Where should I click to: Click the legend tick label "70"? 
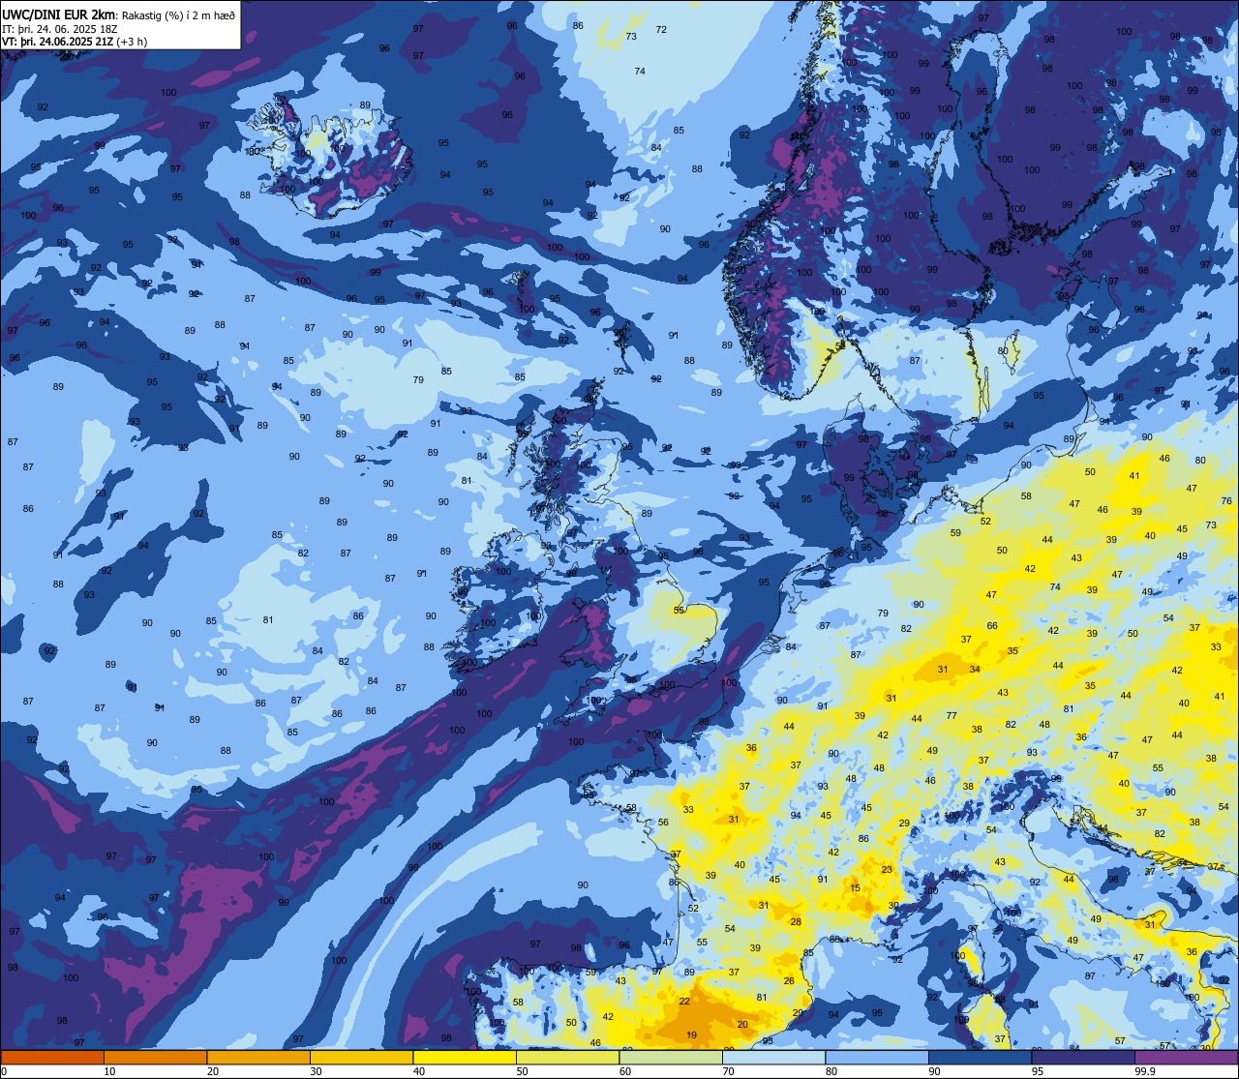click(x=728, y=1071)
